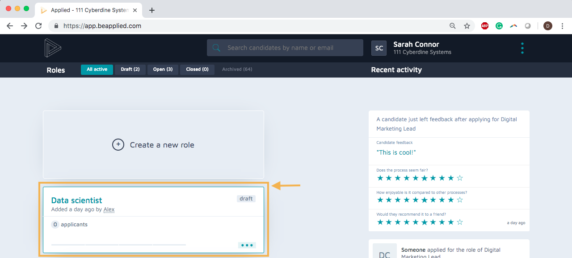Image resolution: width=572 pixels, height=258 pixels.
Task: Open Chrome profile avatar D
Action: (547, 26)
